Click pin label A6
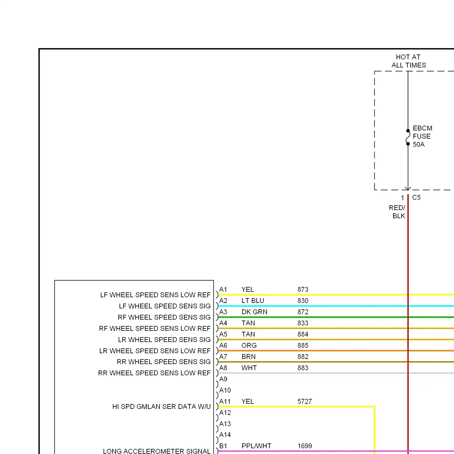 [x=223, y=345]
